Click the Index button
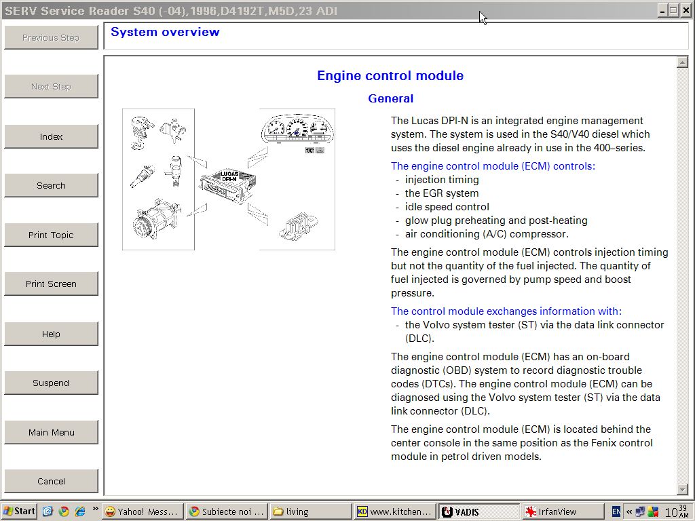Image resolution: width=695 pixels, height=521 pixels. (51, 136)
